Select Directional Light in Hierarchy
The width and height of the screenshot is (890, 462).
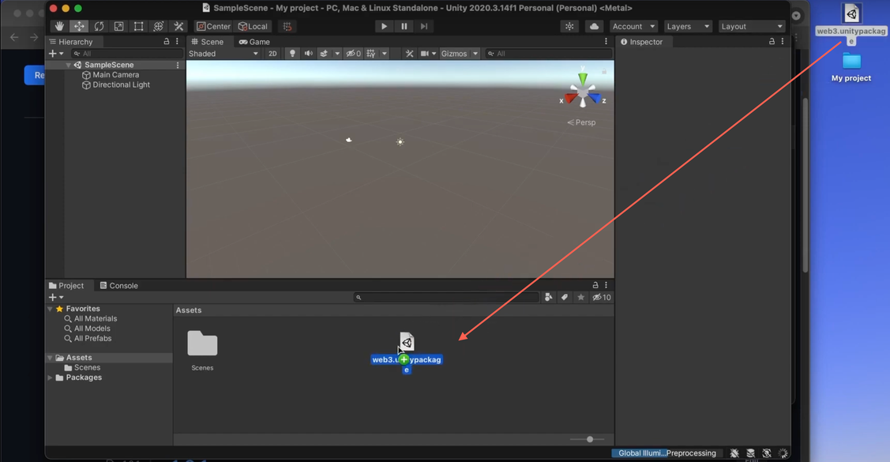point(121,85)
